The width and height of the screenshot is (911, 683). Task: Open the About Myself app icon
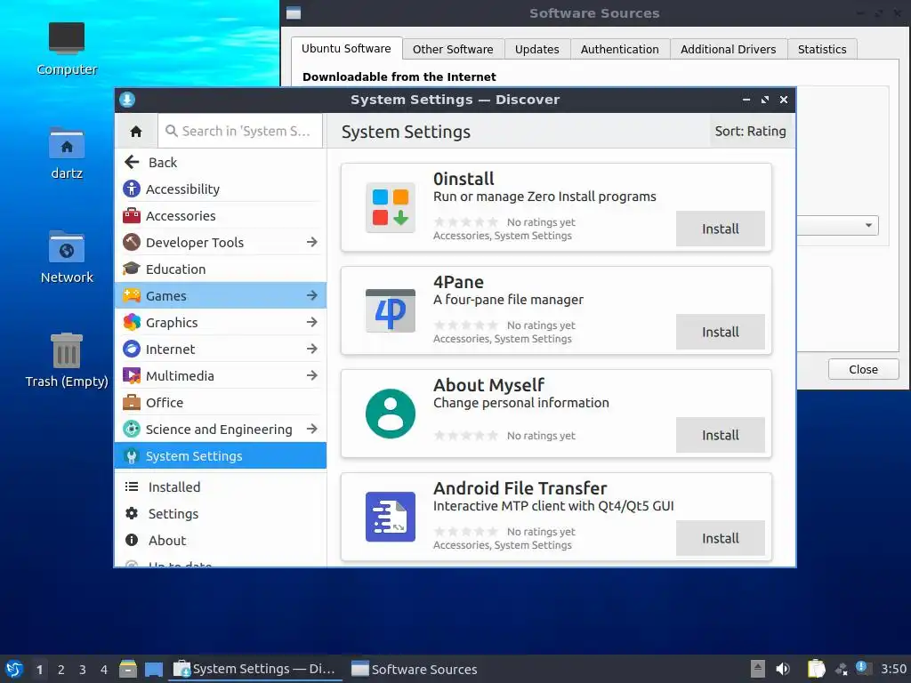[x=391, y=414]
